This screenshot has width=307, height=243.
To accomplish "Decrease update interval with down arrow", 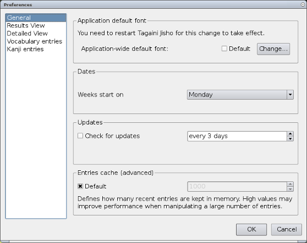I will (x=290, y=139).
